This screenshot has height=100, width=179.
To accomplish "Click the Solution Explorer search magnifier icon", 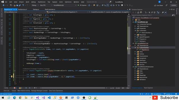I will (173, 15).
